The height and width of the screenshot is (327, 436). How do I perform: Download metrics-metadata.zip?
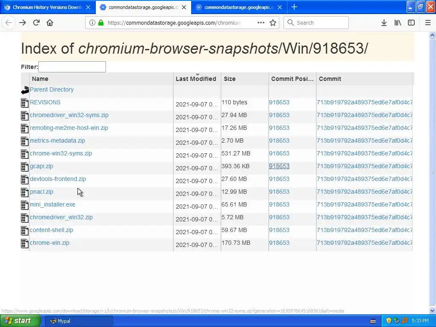[57, 141]
